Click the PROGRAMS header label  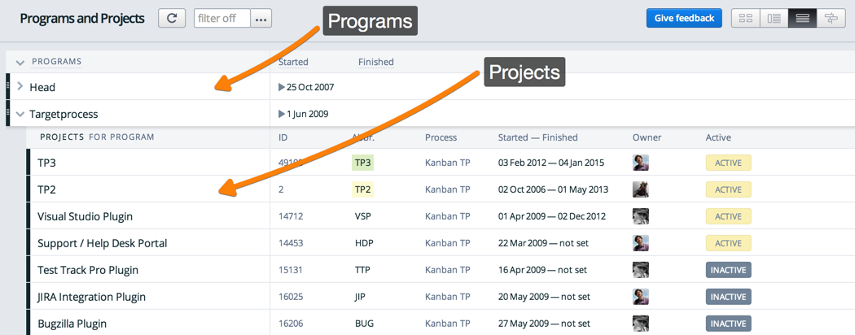pyautogui.click(x=57, y=61)
